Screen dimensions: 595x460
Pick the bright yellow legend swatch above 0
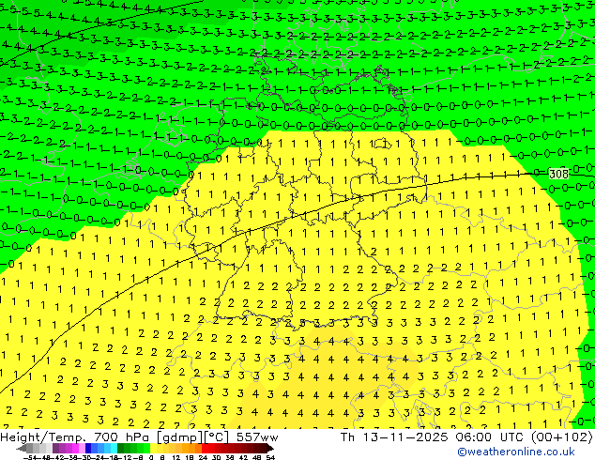coord(153,449)
